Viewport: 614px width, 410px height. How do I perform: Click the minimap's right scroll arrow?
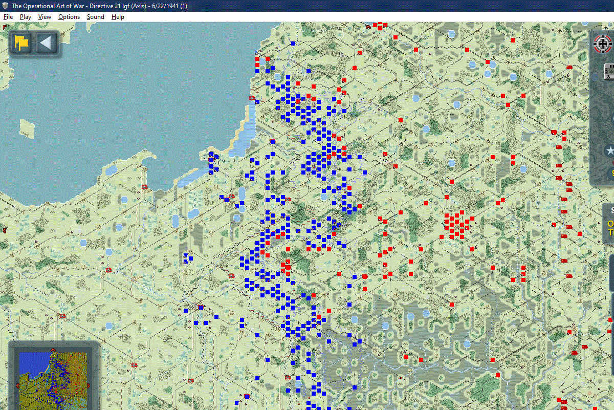pos(88,385)
